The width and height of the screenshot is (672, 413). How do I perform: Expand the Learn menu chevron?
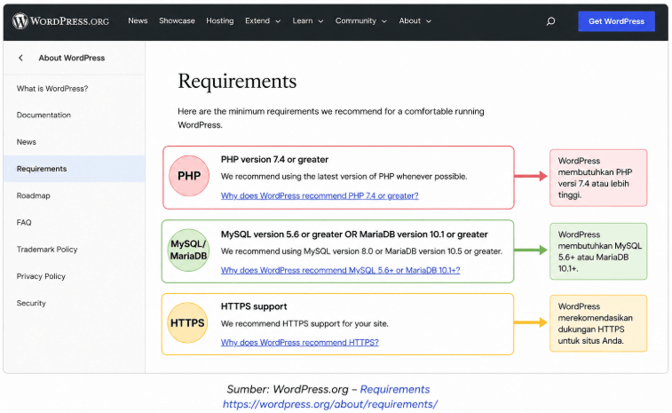pyautogui.click(x=320, y=21)
